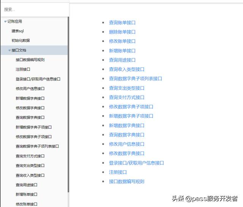Open 修改数据字典子项接口 in the sidebar tree
243x207 pixels.
click(x=34, y=137)
